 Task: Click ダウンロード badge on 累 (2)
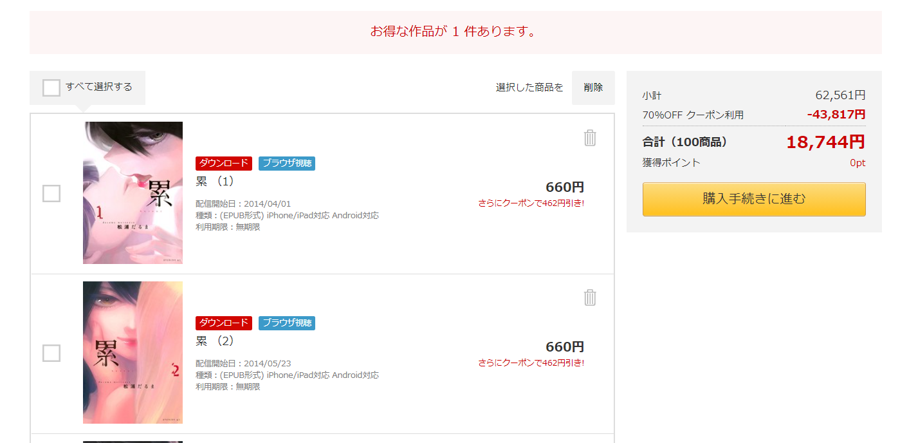click(224, 323)
